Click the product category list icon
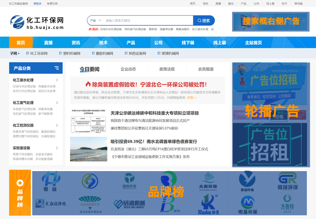Screen dimensions: 316x219 tap(56, 68)
